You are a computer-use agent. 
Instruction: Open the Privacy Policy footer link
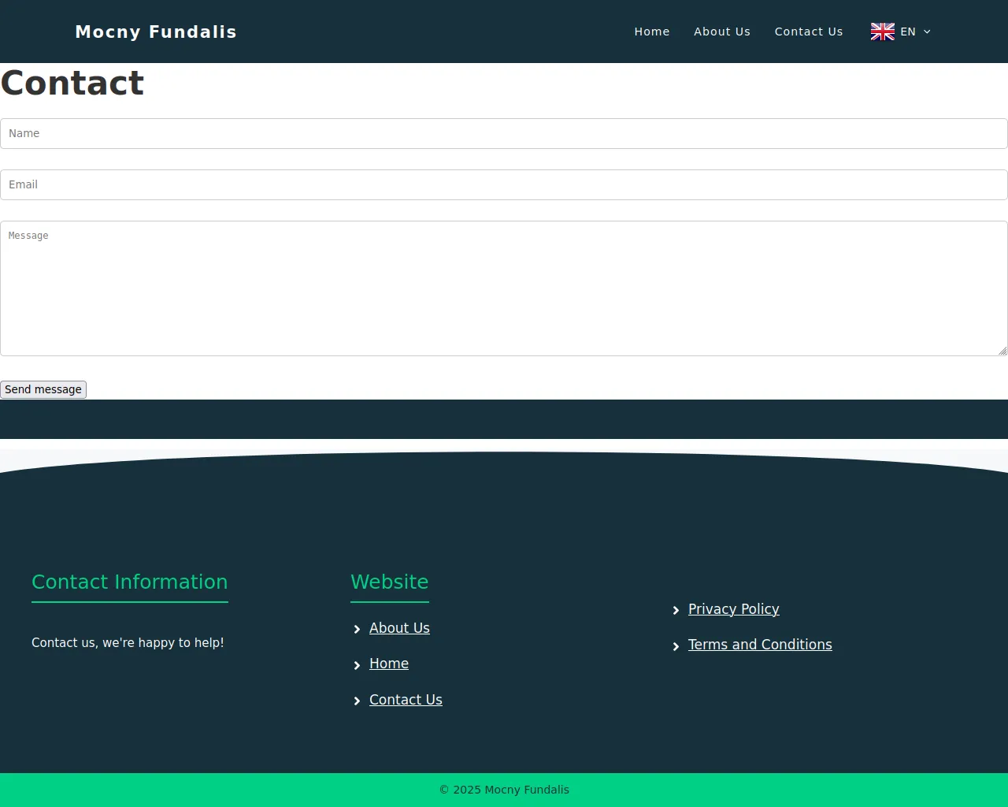point(733,609)
